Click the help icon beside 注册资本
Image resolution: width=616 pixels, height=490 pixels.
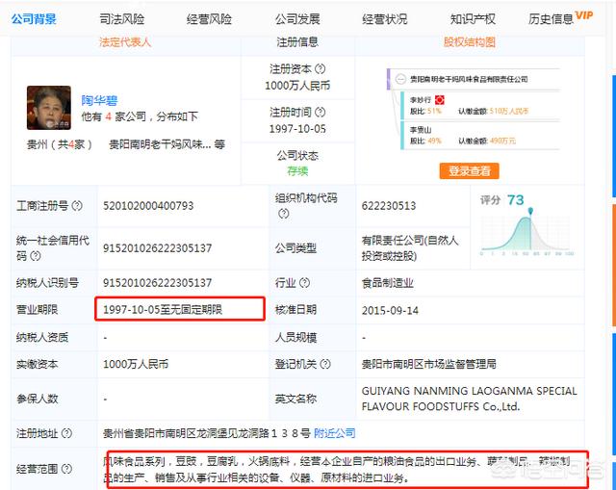pyautogui.click(x=321, y=68)
